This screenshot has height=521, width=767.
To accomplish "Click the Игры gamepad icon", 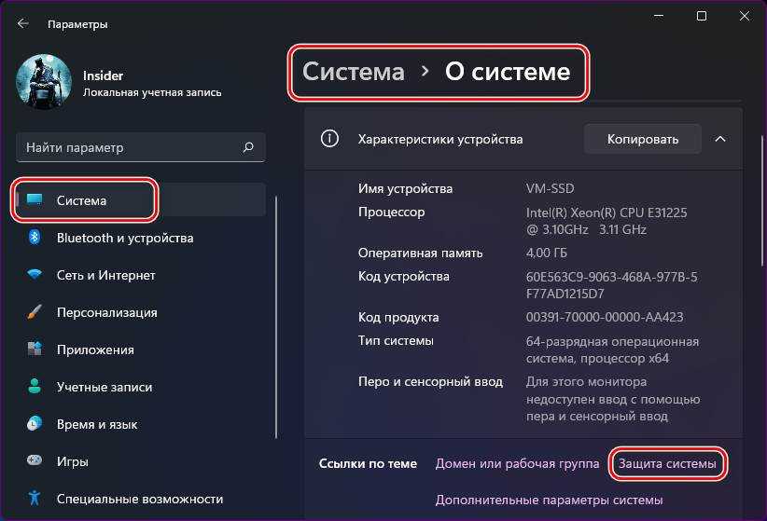I will [x=35, y=461].
